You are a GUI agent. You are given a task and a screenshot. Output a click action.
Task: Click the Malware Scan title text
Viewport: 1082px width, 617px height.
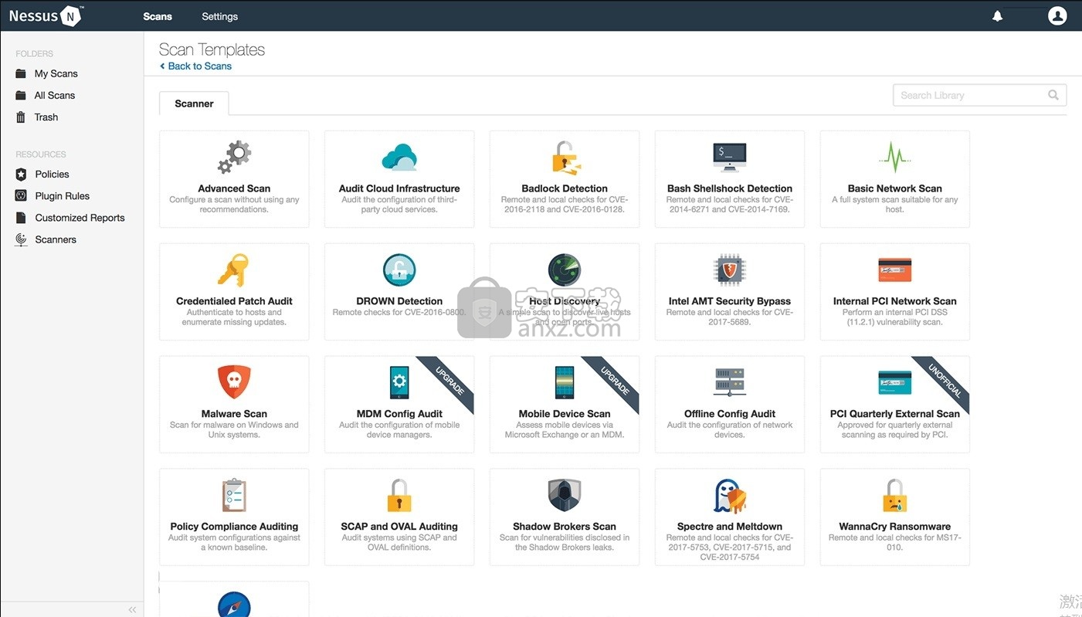(x=234, y=414)
